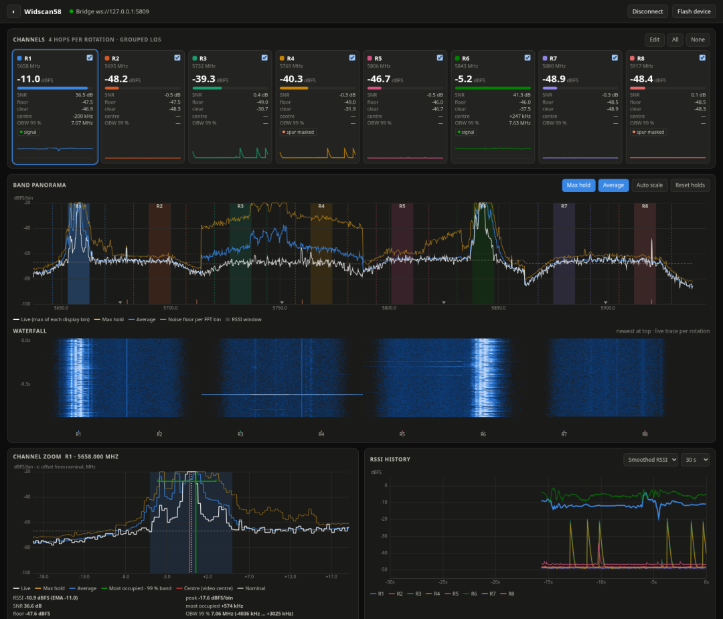Click the back arrow next to Widscan58
The width and height of the screenshot is (723, 619).
coord(14,11)
